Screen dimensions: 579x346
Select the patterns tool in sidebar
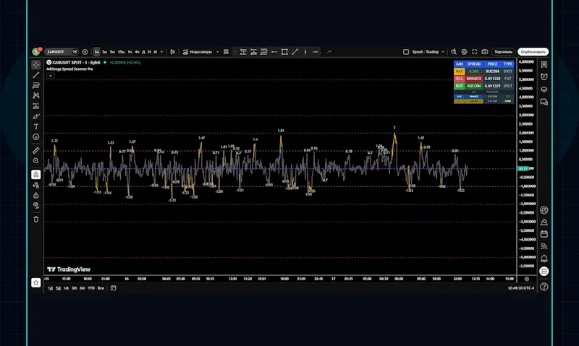click(x=35, y=96)
